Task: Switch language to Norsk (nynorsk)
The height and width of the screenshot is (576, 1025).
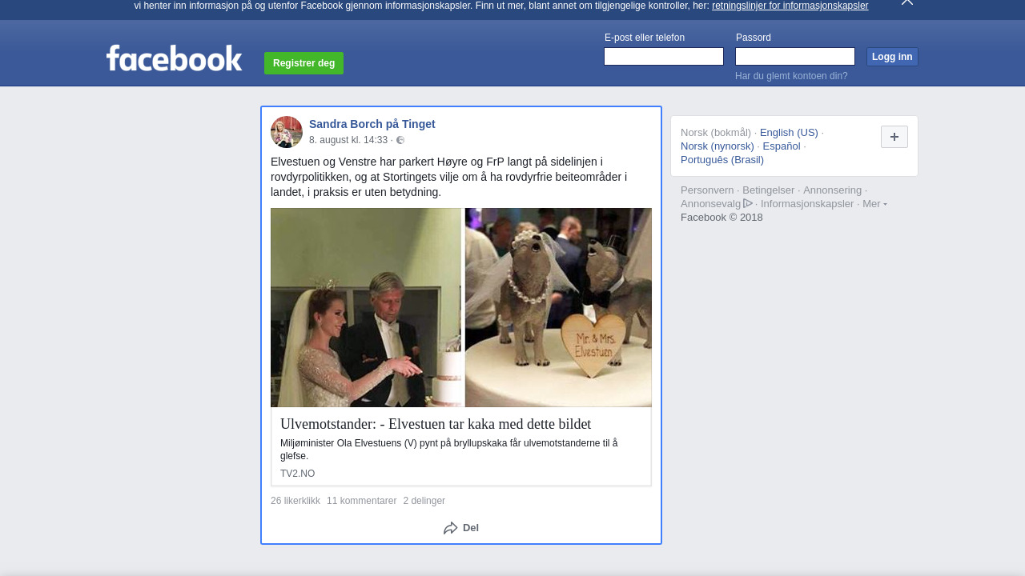Action: coord(717,146)
